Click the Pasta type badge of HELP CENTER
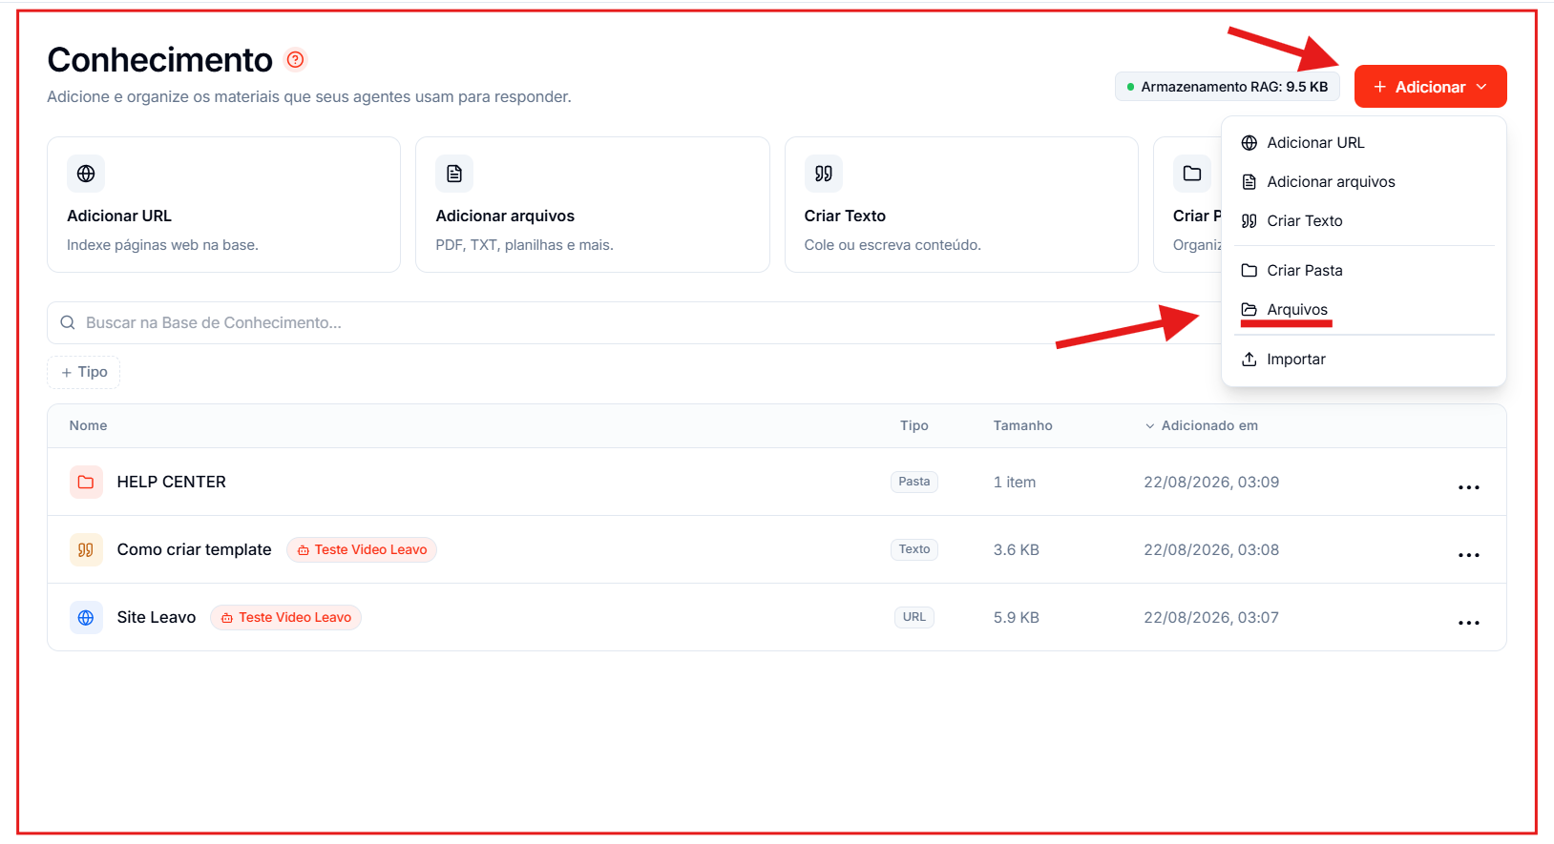 click(914, 482)
